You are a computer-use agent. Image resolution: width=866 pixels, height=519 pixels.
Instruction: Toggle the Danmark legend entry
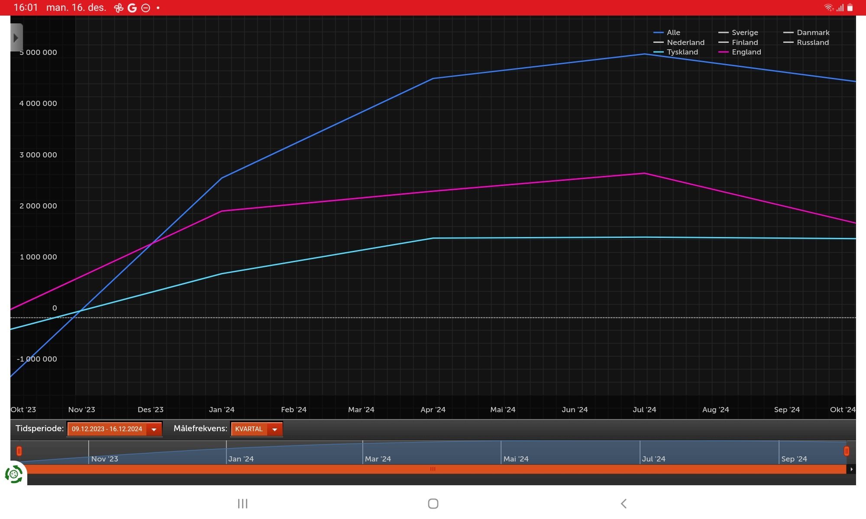point(806,32)
